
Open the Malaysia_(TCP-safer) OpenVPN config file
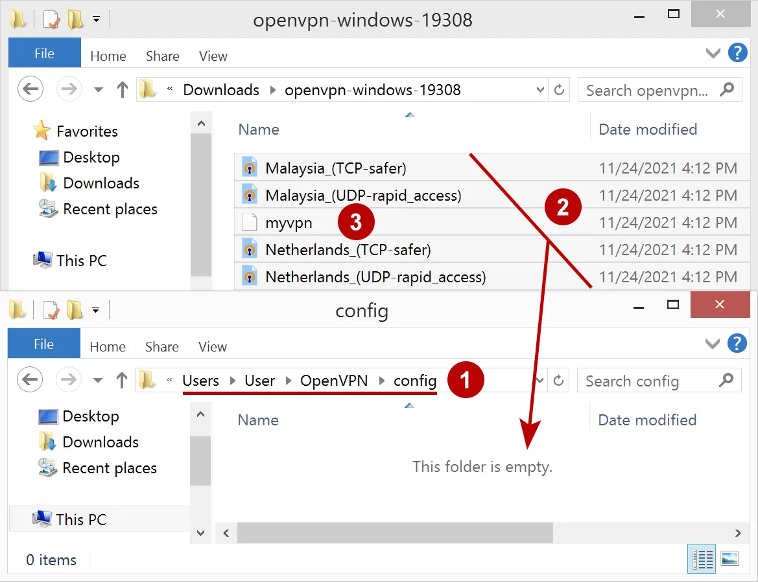[x=335, y=168]
